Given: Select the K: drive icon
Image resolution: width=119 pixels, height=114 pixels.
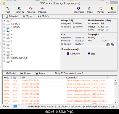Looking at the screenshot, I should [x=8, y=48].
